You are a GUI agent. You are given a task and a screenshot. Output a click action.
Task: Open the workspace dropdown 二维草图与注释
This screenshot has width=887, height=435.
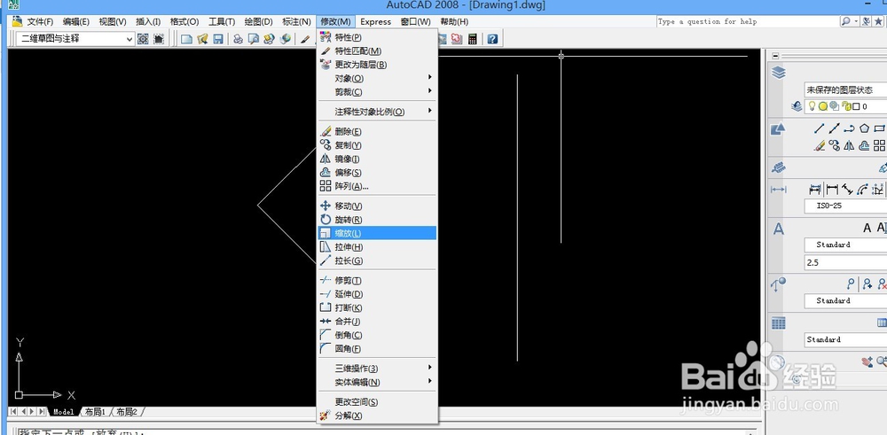click(x=75, y=39)
